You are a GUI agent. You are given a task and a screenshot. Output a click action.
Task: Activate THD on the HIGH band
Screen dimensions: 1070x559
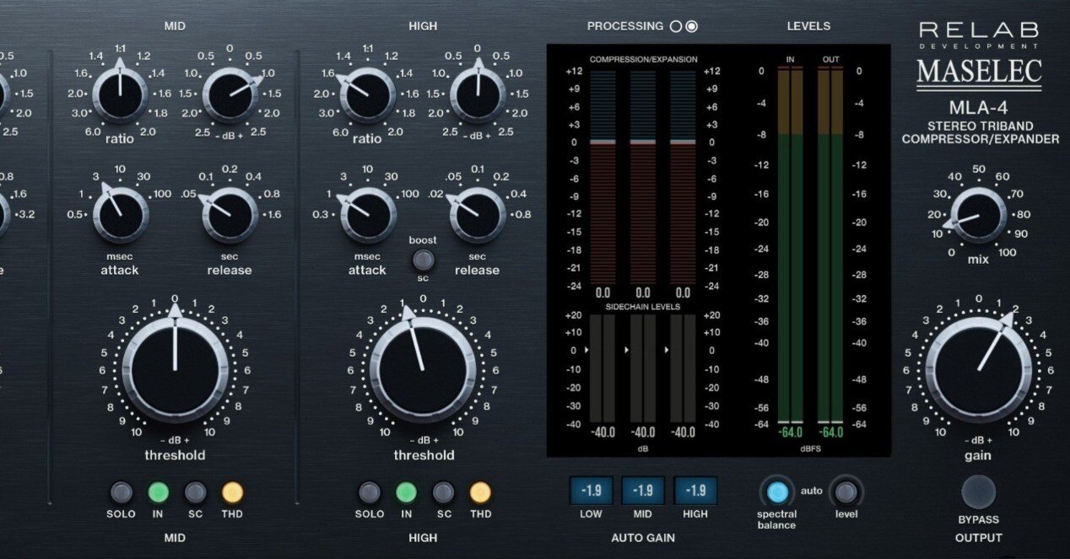(x=481, y=492)
